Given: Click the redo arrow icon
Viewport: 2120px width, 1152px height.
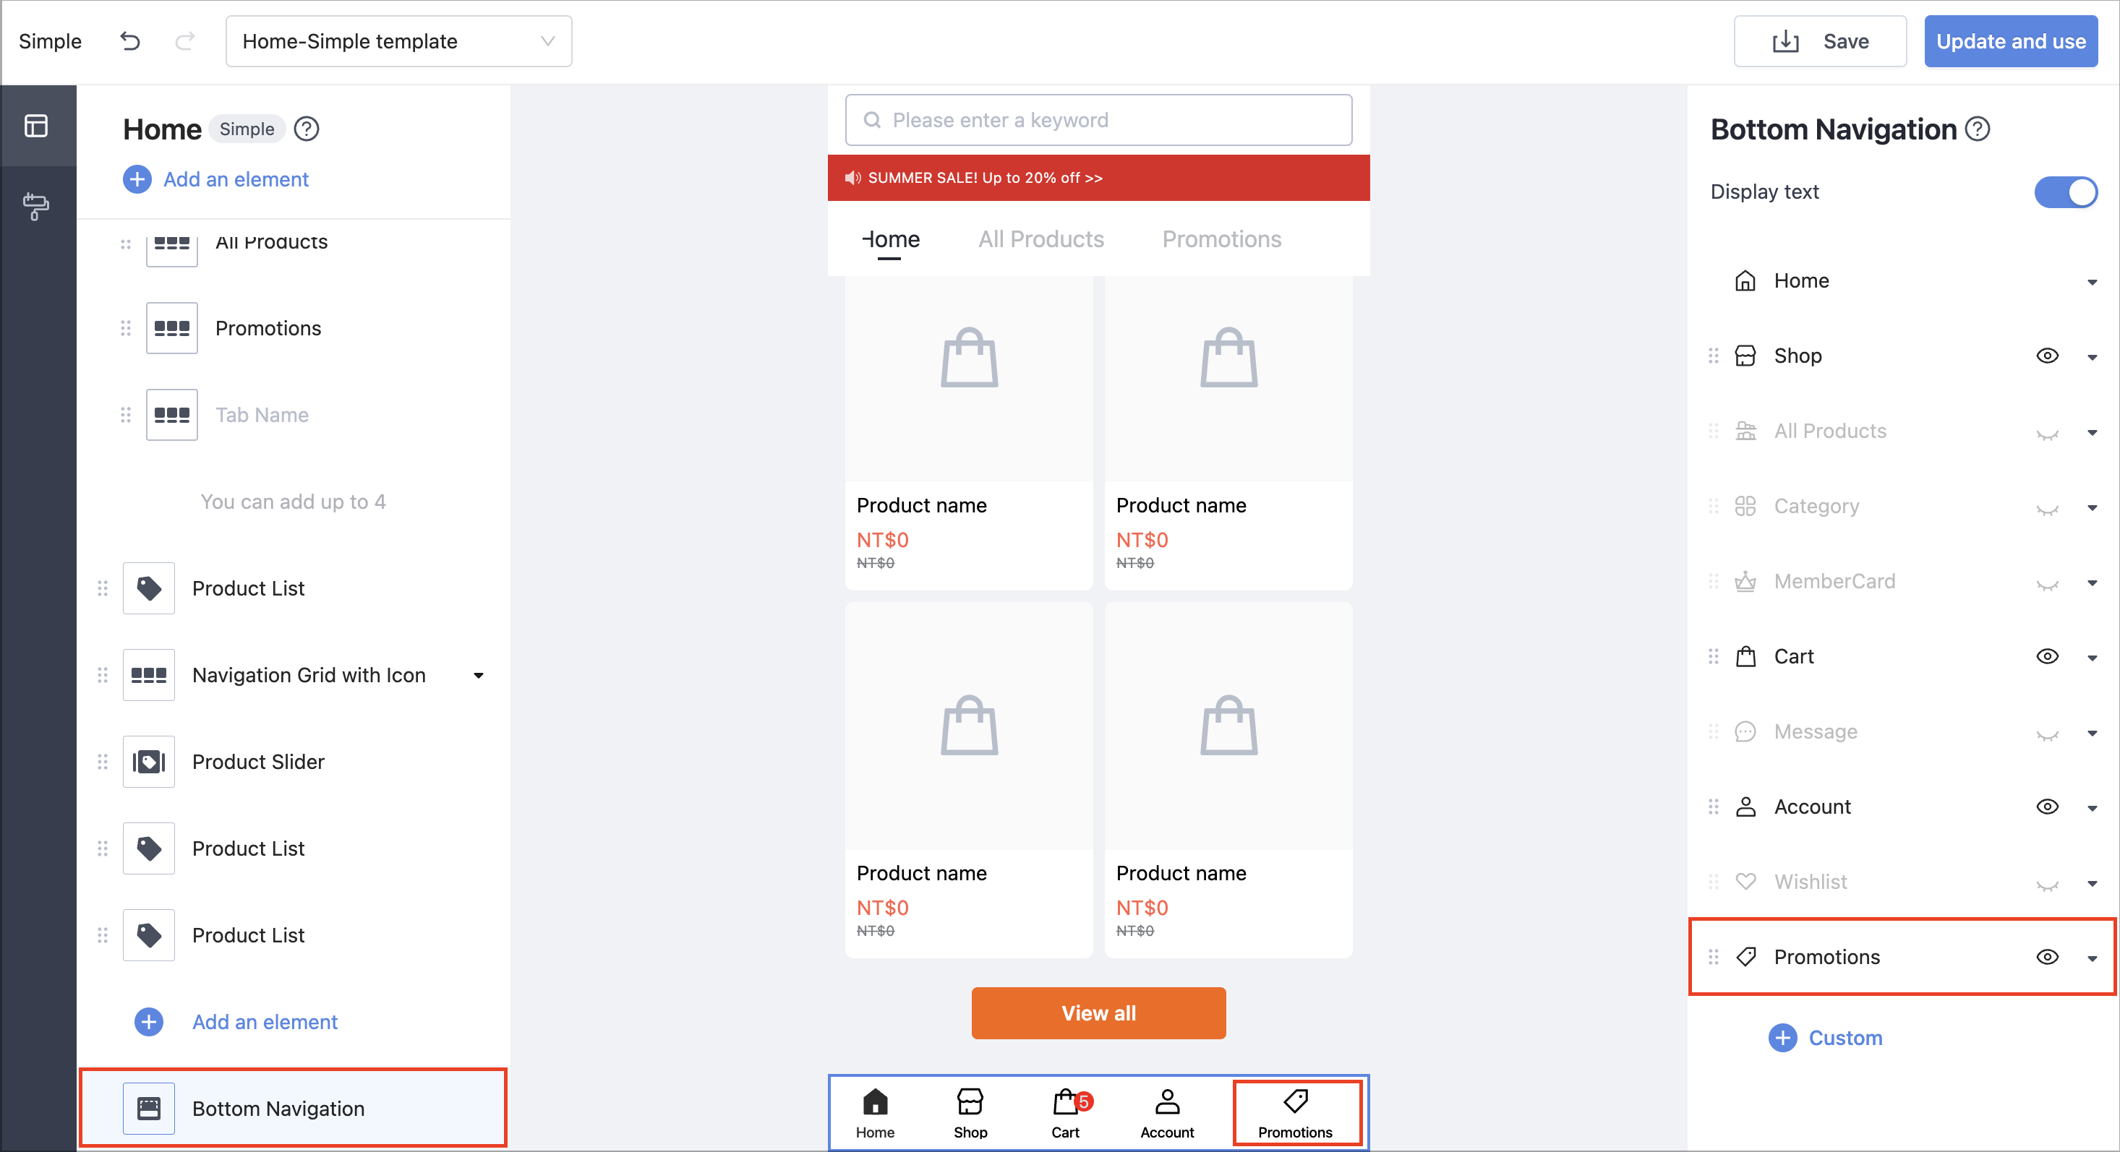Looking at the screenshot, I should pyautogui.click(x=185, y=41).
